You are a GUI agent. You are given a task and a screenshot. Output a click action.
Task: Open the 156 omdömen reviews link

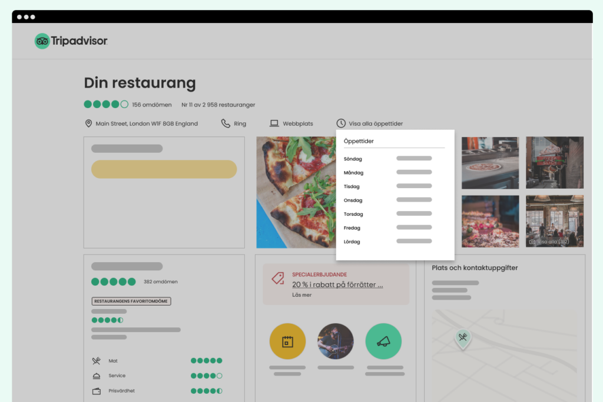(151, 105)
